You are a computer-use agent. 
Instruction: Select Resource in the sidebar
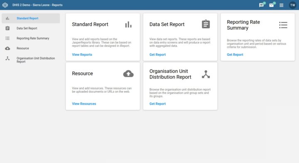31,48
